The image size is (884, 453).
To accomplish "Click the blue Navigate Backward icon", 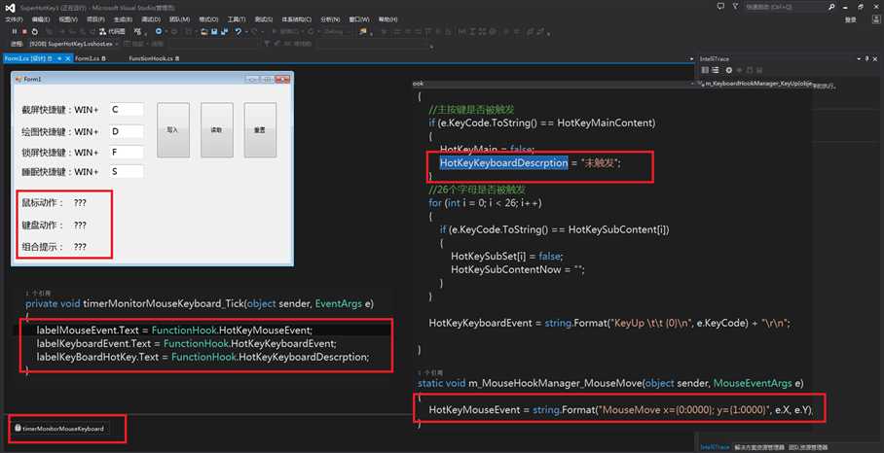I will 159,31.
